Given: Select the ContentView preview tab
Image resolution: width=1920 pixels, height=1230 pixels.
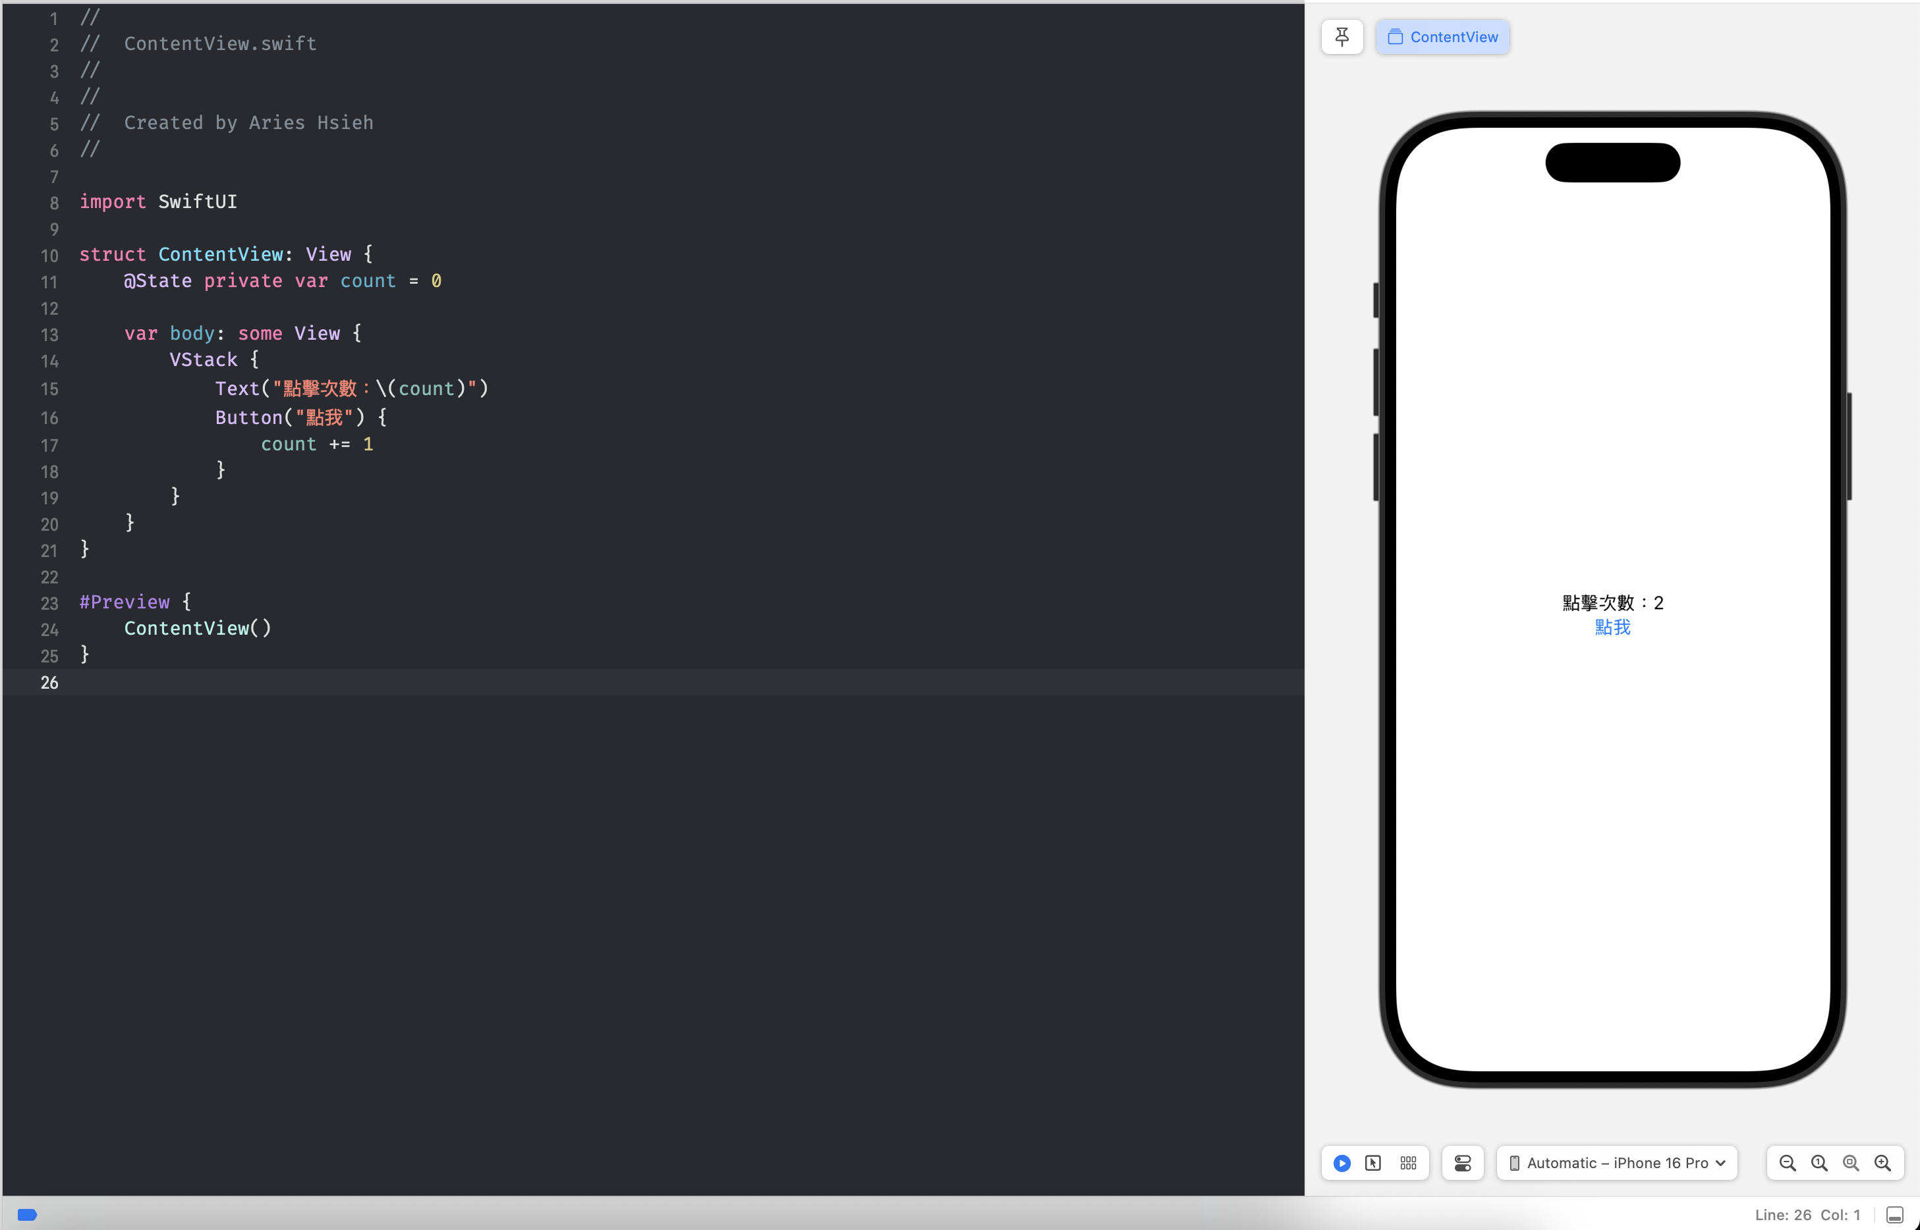Looking at the screenshot, I should coord(1442,37).
